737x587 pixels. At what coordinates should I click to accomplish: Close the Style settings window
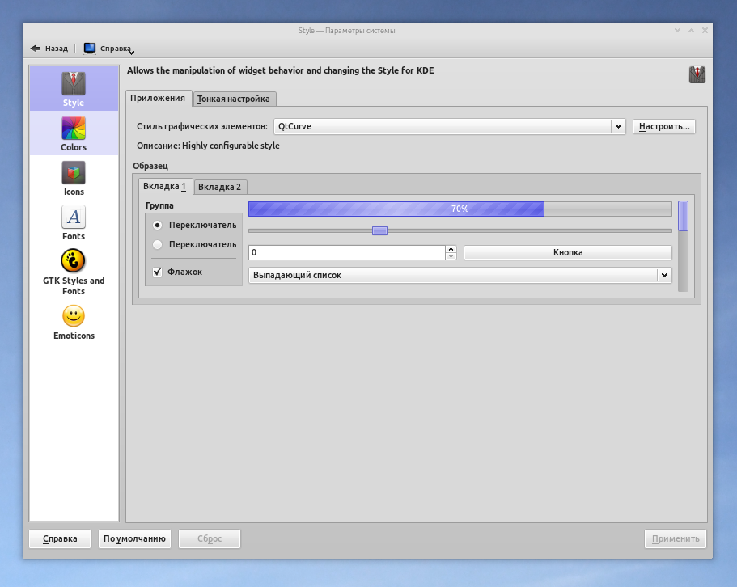pyautogui.click(x=705, y=31)
